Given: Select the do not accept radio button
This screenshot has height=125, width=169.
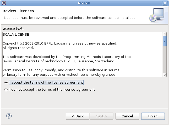Looking at the screenshot, I should click(x=6, y=90).
